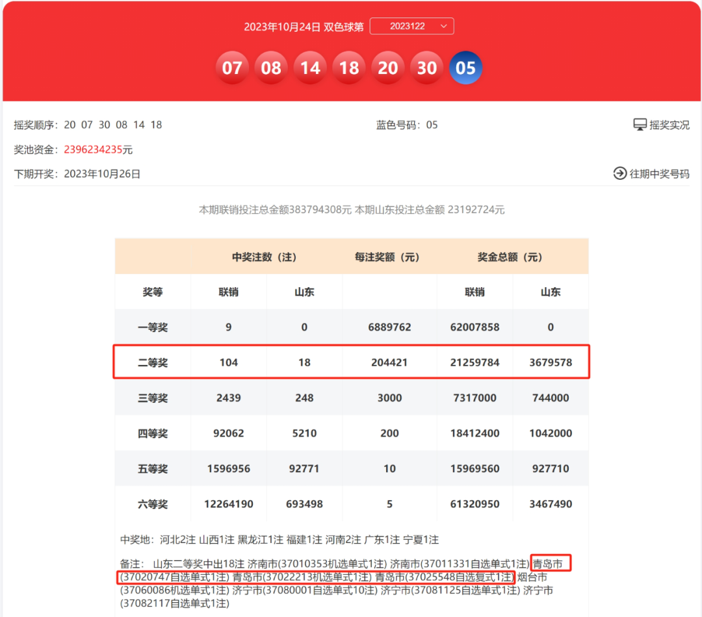Click the circled arrow icon for 往期中奖号码

[x=619, y=173]
